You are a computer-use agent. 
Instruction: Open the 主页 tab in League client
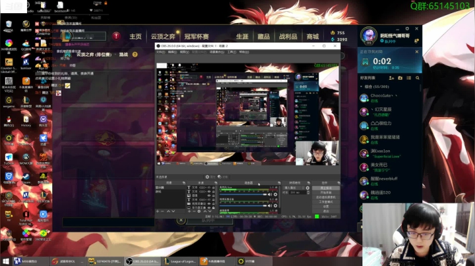135,37
